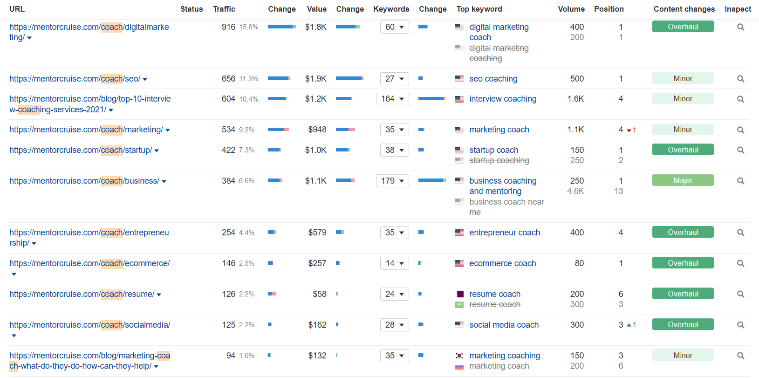Image resolution: width=759 pixels, height=378 pixels.
Task: Open 'social media coach' keyword link
Action: pyautogui.click(x=504, y=325)
